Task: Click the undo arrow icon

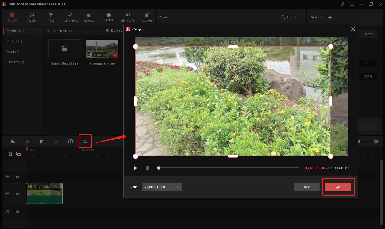Action: point(13,142)
